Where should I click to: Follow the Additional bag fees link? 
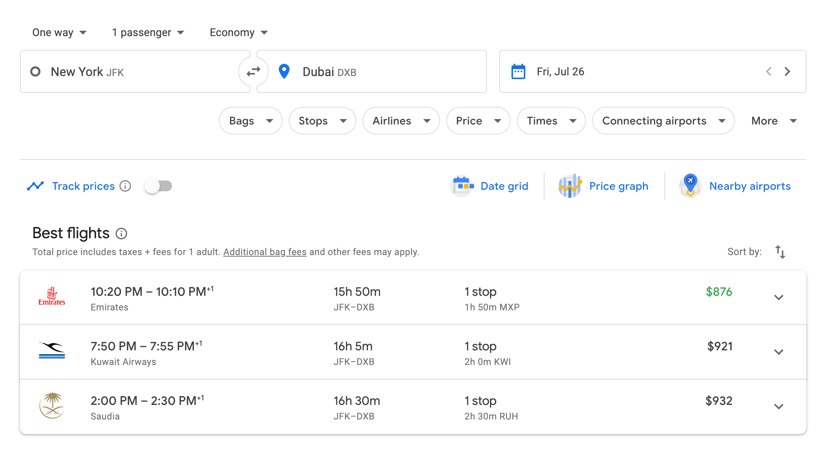[265, 252]
